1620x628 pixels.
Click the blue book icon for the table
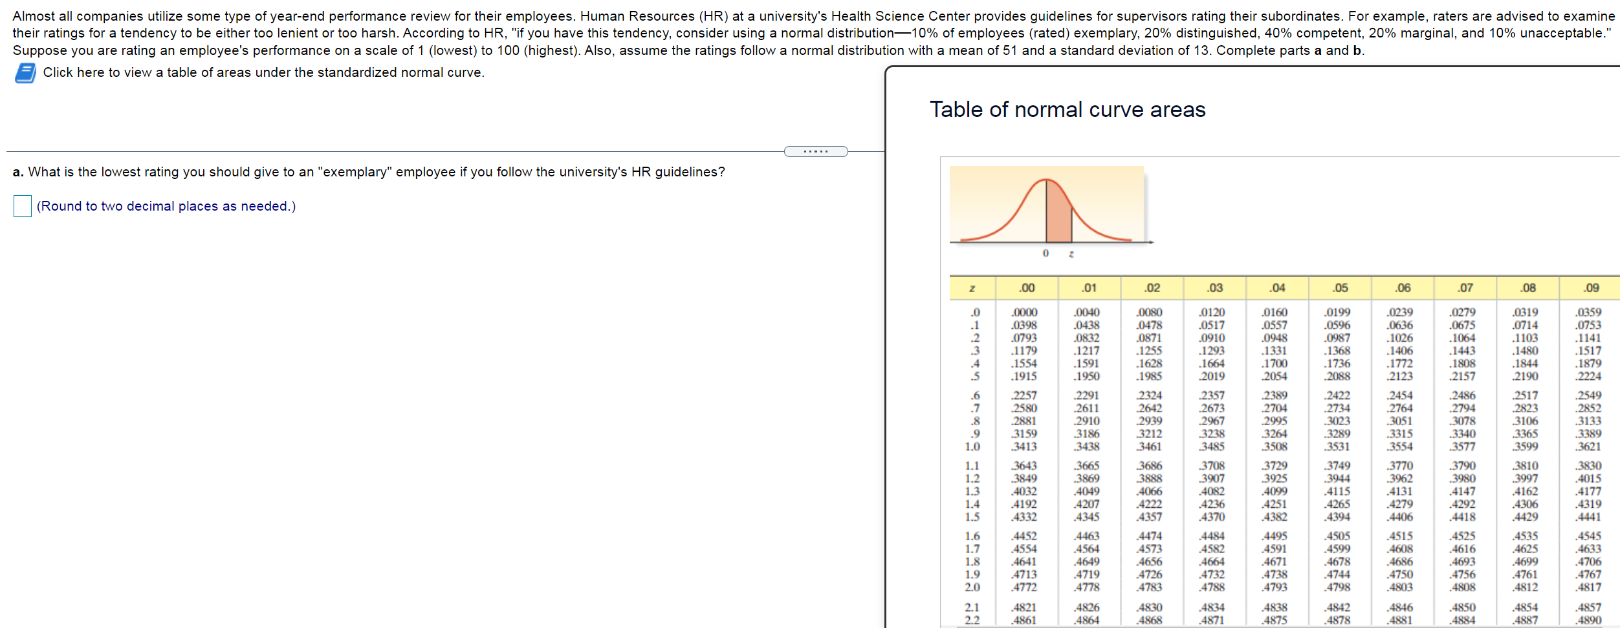coord(25,73)
